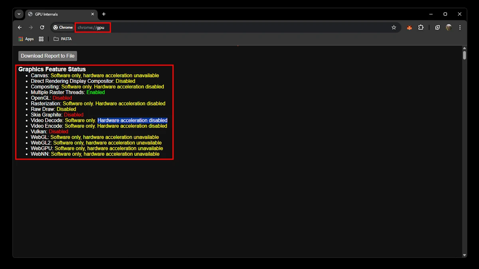Close the GPU Internals tab
This screenshot has height=269, width=479.
coord(93,14)
